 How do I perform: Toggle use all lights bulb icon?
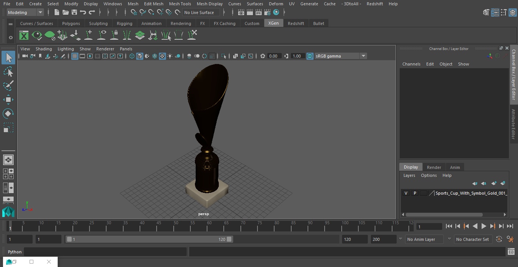[x=170, y=56]
